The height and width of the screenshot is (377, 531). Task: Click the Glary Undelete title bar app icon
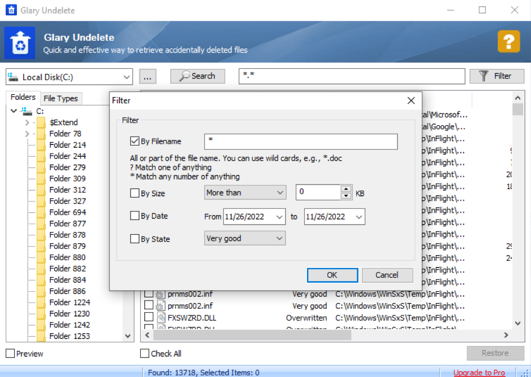tap(11, 10)
